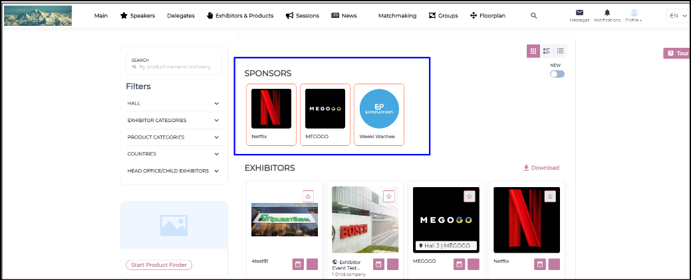This screenshot has height=280, width=691.
Task: Open the Speakers menu item
Action: tap(138, 16)
